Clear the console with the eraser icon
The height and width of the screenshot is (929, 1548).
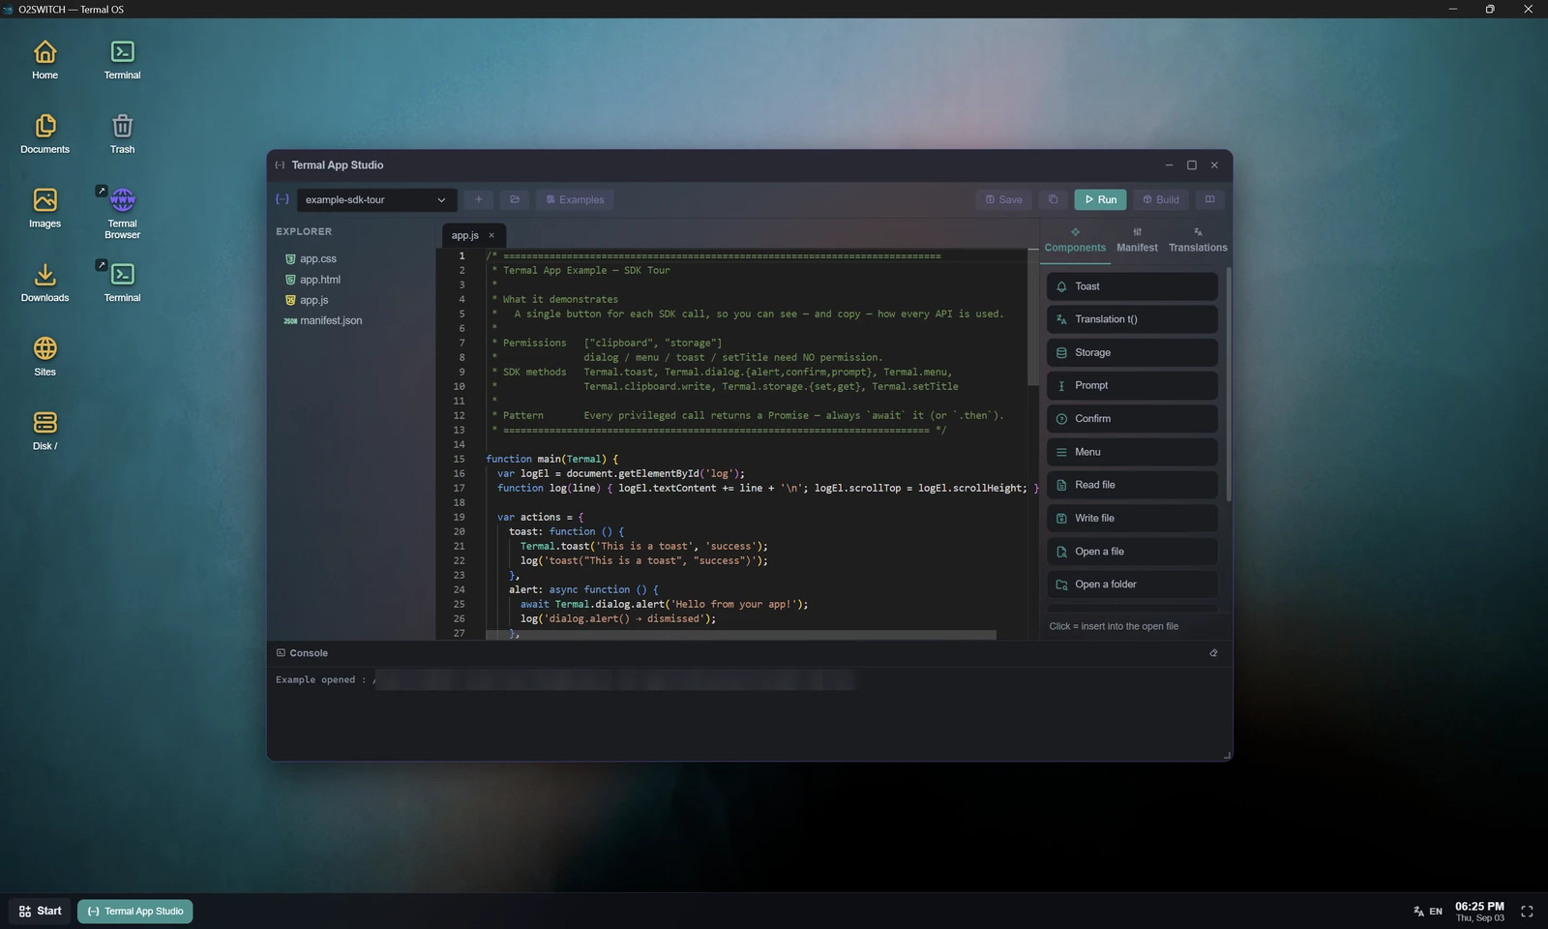[x=1213, y=653]
